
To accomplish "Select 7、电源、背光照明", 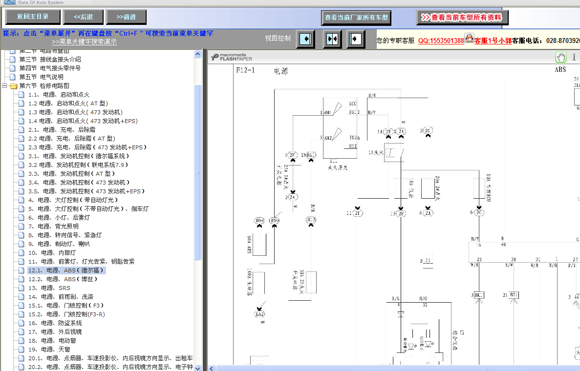I will [53, 227].
